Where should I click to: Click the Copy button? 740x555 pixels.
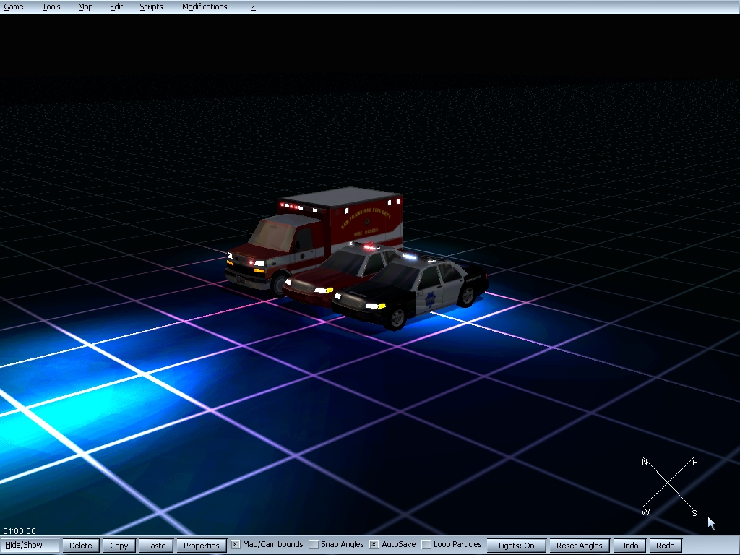(x=119, y=546)
